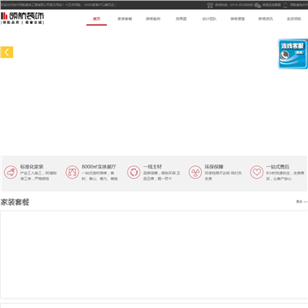Open the 装修案例 navigation menu item
Image resolution: width=308 pixels, height=308 pixels.
pos(153,19)
